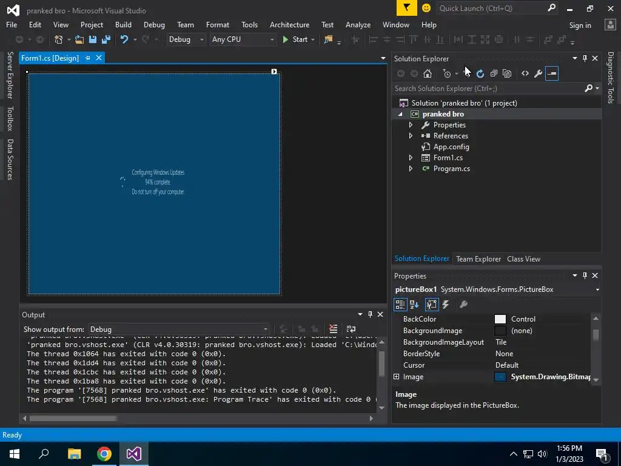This screenshot has width=621, height=466.
Task: Switch to the Class View tab
Action: pyautogui.click(x=523, y=258)
